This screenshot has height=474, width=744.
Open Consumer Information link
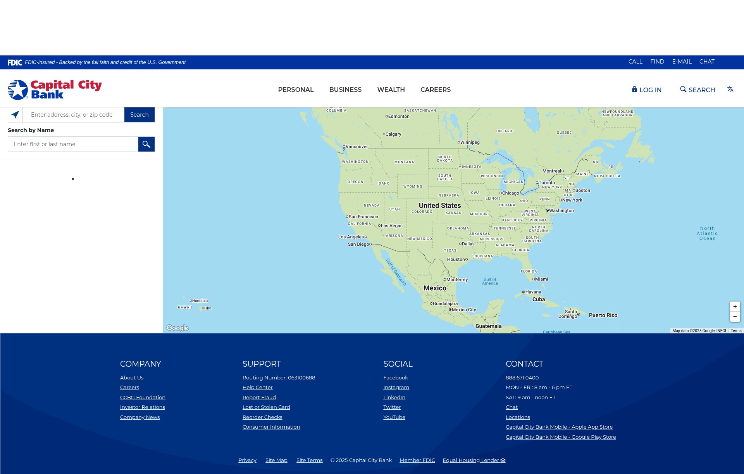(x=271, y=427)
